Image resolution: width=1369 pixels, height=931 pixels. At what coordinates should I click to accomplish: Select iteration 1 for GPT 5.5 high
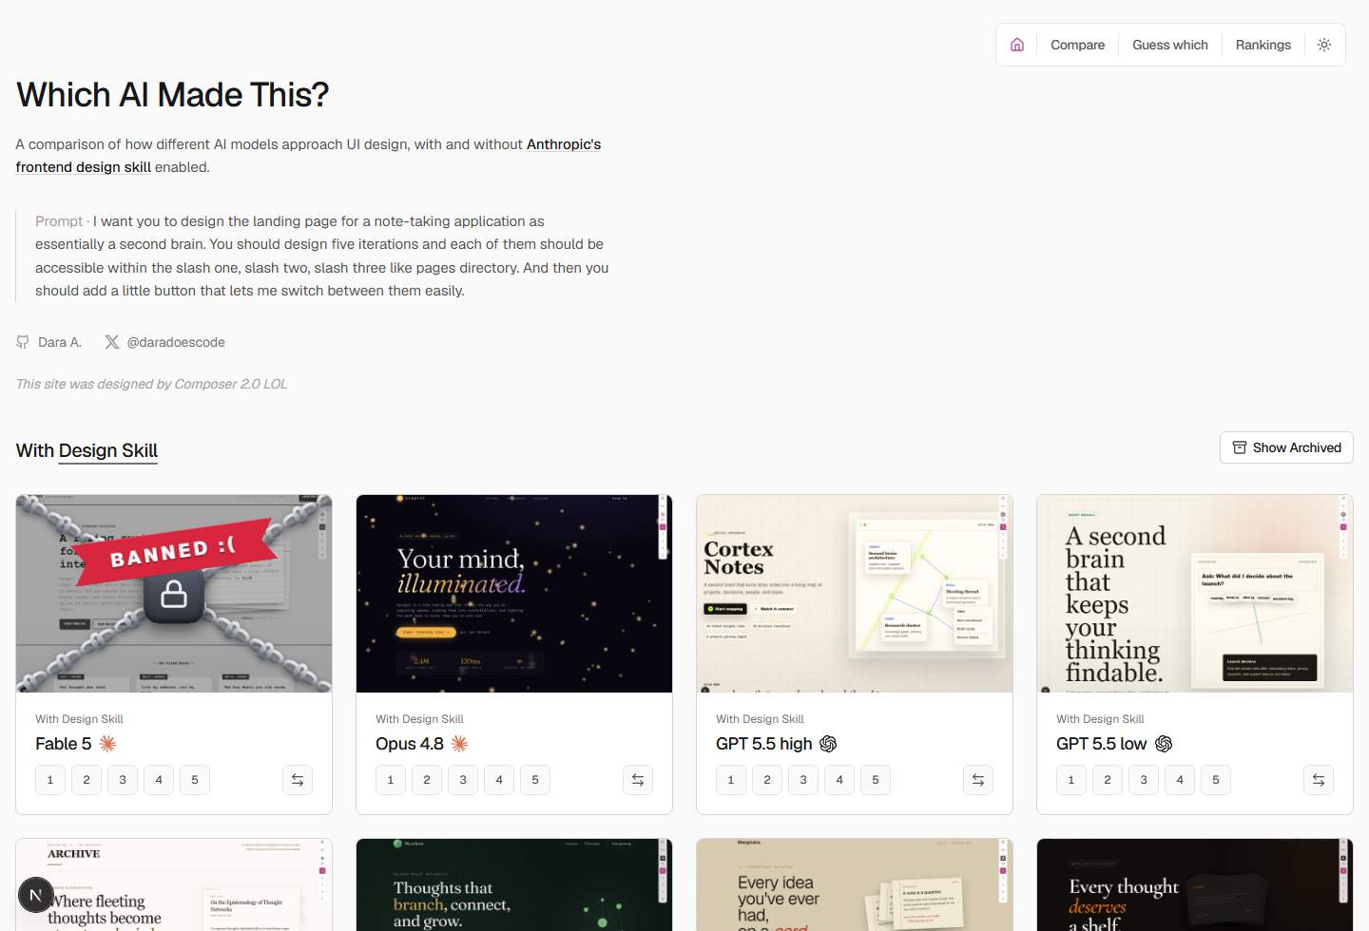click(731, 780)
